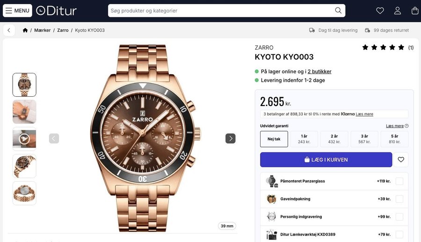
Task: Play the product video thumbnail
Action: (x=24, y=139)
